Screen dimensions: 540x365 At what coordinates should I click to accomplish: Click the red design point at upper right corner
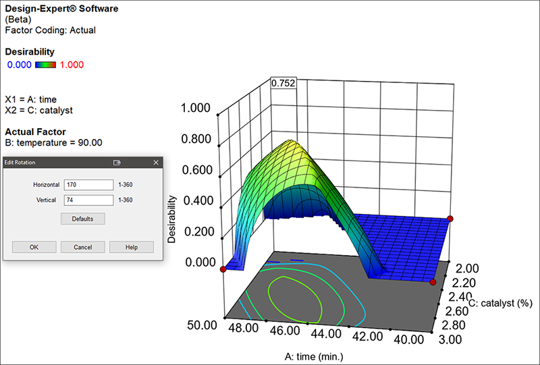(450, 219)
